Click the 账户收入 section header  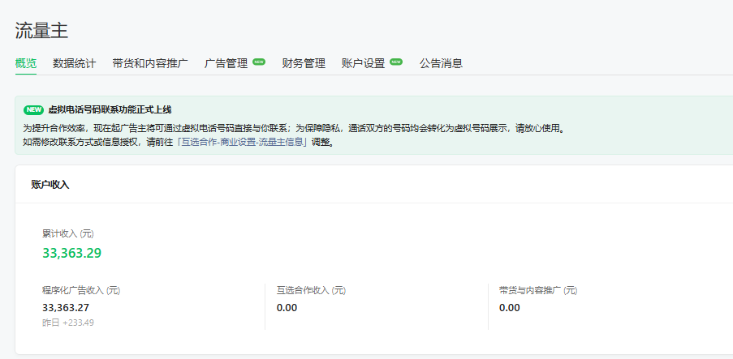(50, 185)
